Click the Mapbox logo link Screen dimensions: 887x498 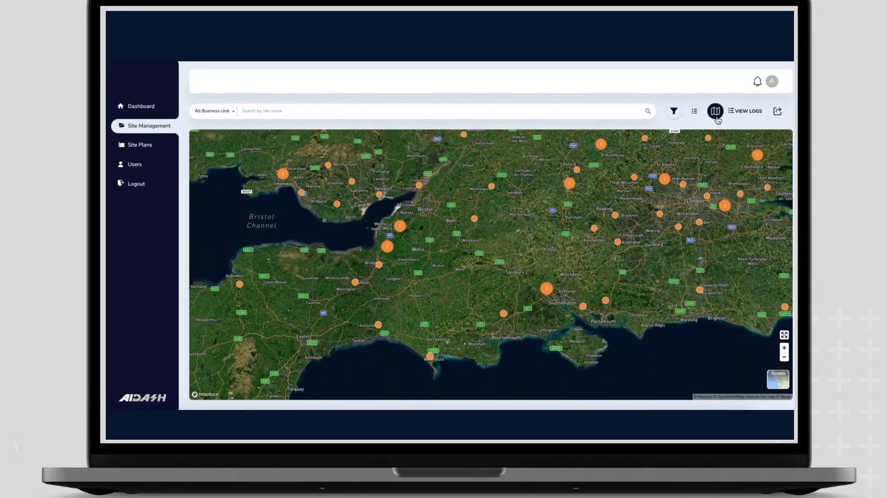pos(205,395)
